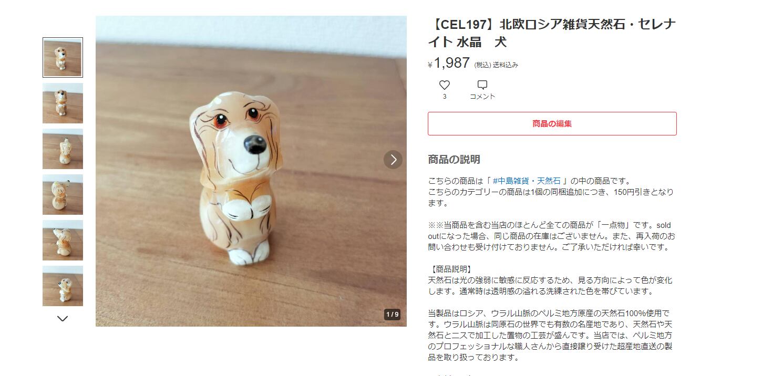
Task: Click the ¥1,987 price
Action: coord(448,63)
